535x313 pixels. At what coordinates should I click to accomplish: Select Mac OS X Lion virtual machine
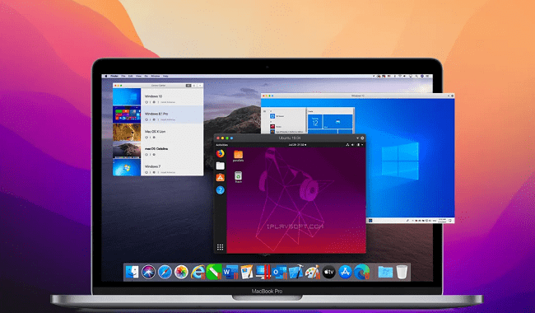click(158, 132)
